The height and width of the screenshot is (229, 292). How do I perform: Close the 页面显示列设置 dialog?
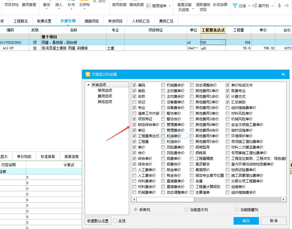tap(283, 74)
